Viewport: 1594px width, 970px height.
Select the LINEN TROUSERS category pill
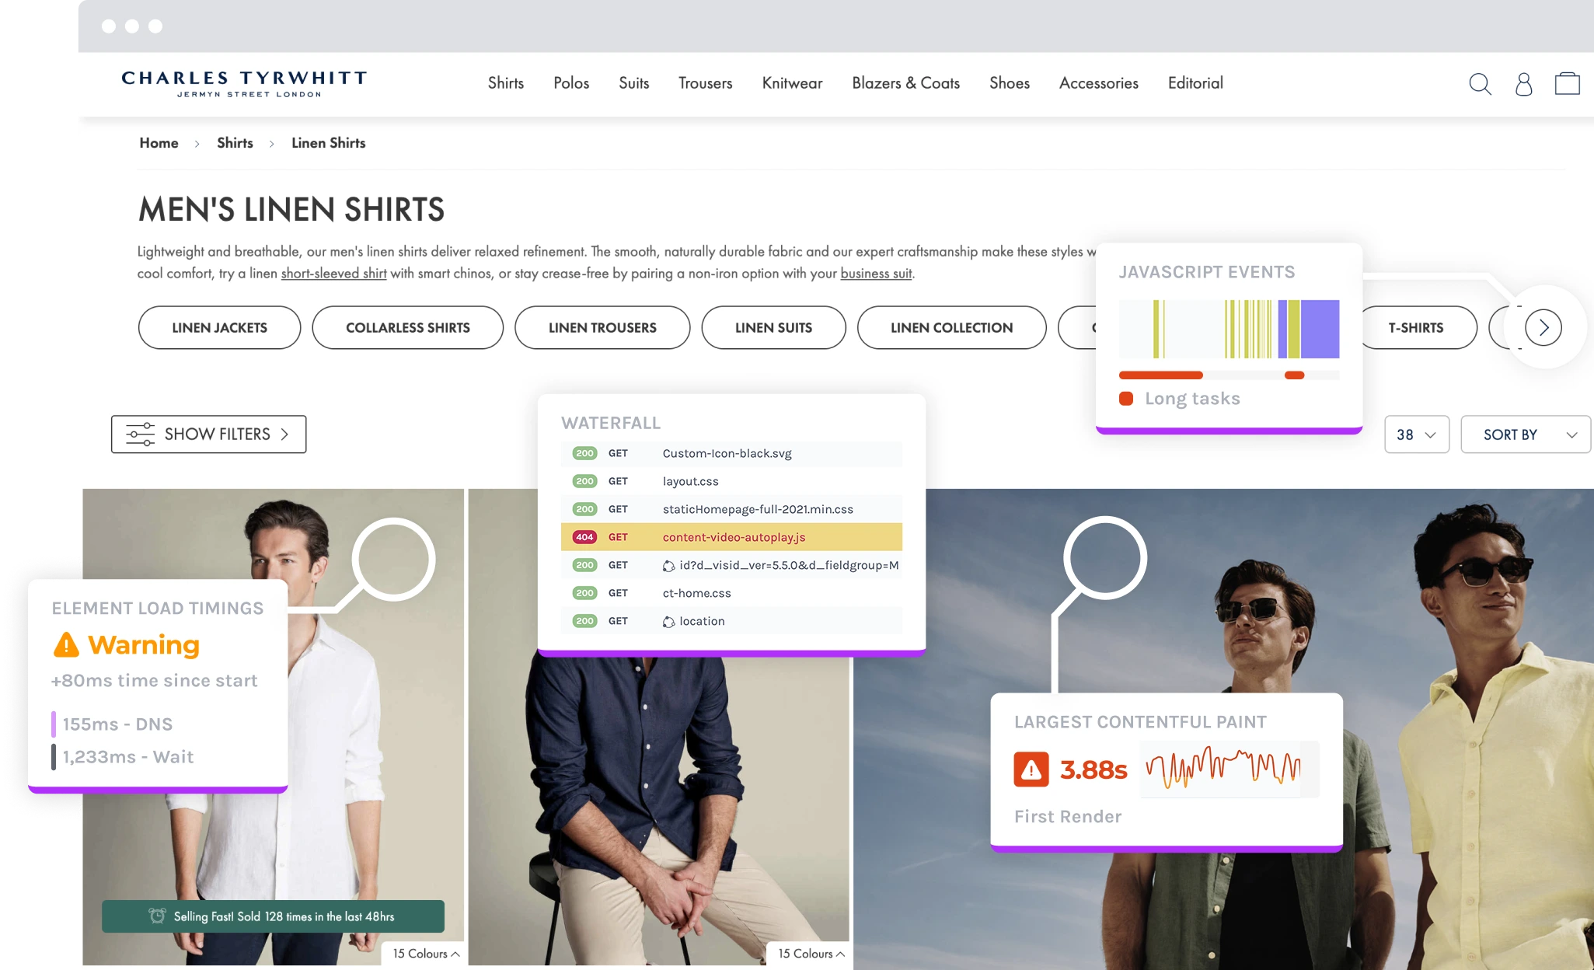pyautogui.click(x=602, y=327)
